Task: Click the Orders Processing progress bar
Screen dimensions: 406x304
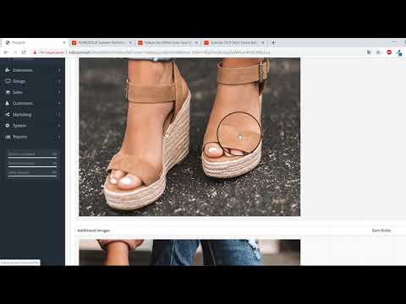Action: tap(32, 166)
